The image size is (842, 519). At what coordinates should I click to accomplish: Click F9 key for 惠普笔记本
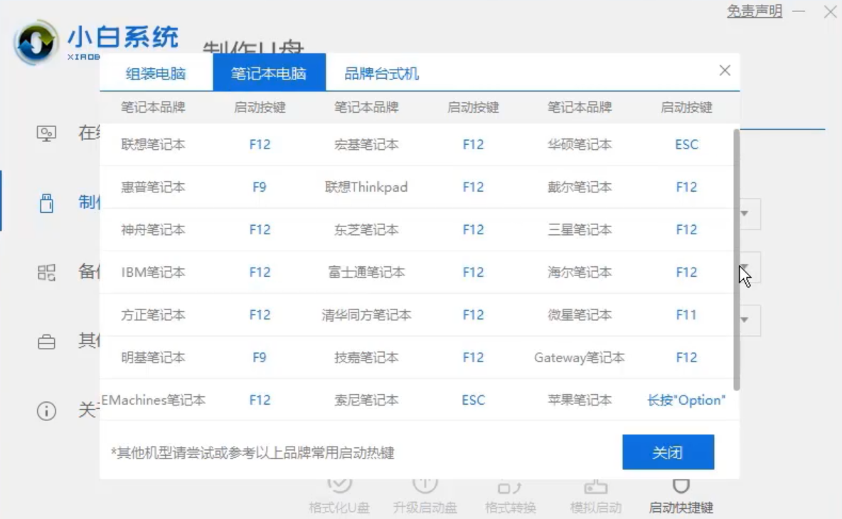coord(260,187)
